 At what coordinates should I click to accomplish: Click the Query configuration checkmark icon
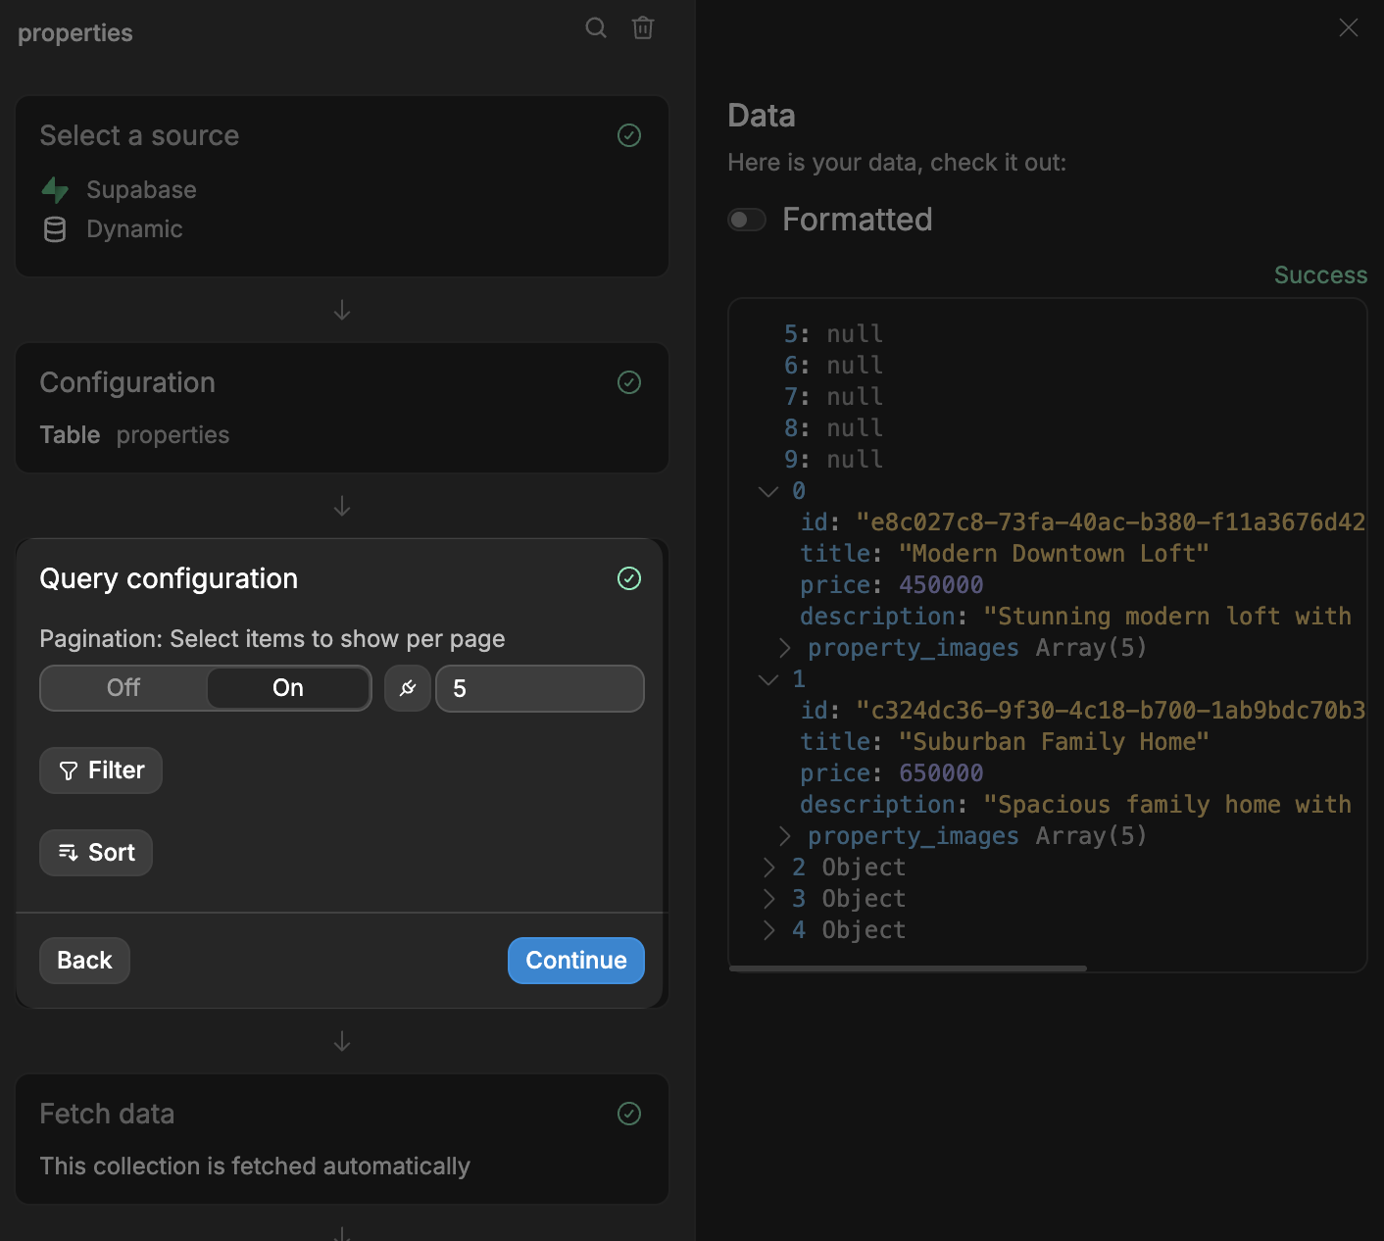pos(629,578)
